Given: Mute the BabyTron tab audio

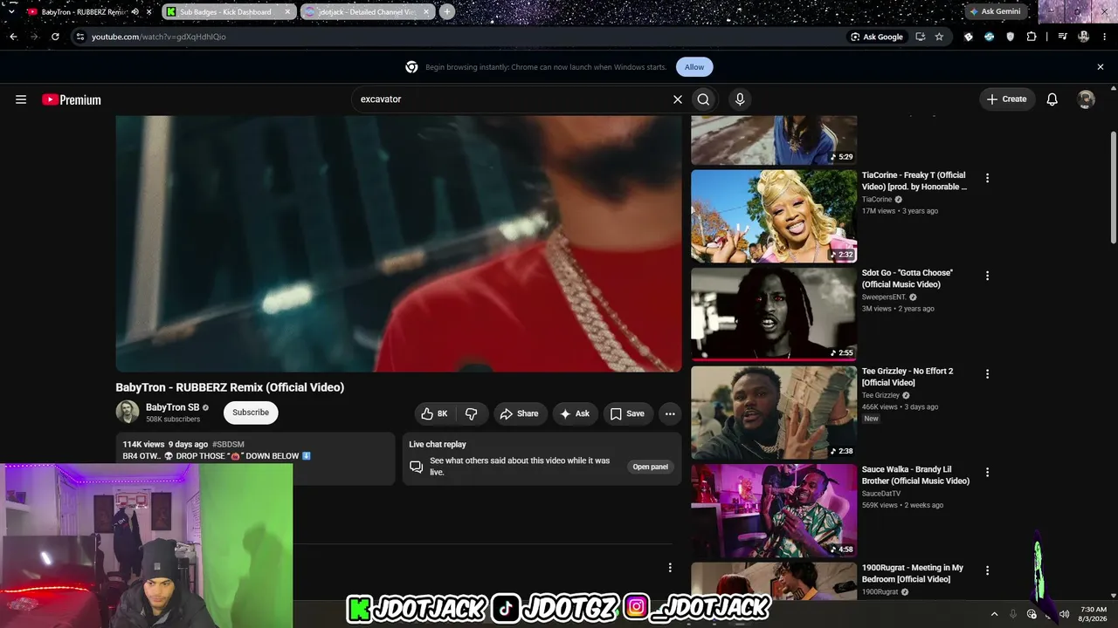Looking at the screenshot, I should click(135, 12).
